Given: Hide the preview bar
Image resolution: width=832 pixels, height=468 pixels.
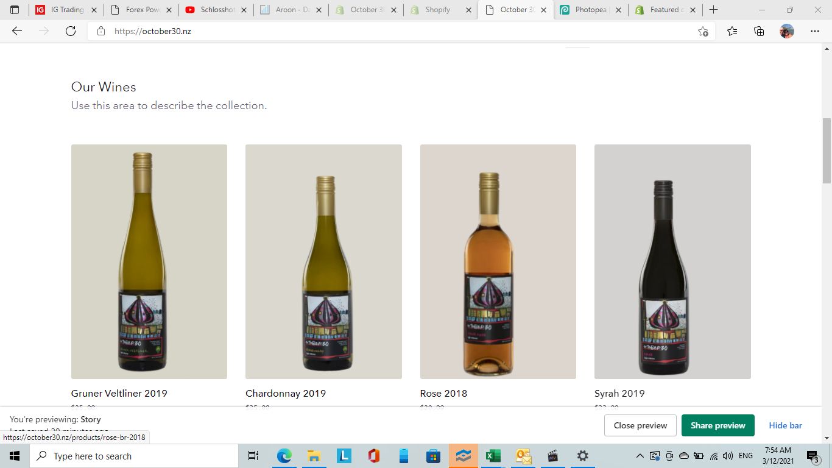Looking at the screenshot, I should (x=786, y=425).
